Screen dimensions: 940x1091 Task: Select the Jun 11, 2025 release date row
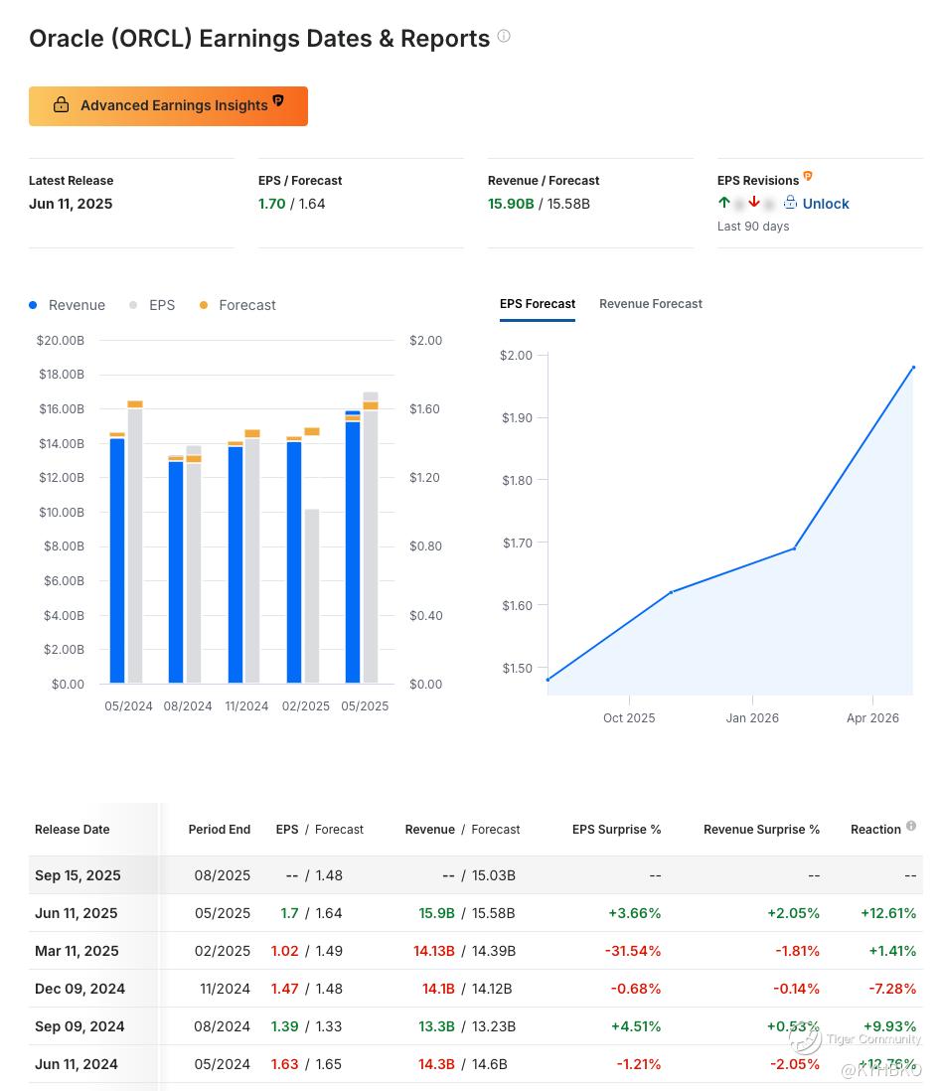[76, 913]
